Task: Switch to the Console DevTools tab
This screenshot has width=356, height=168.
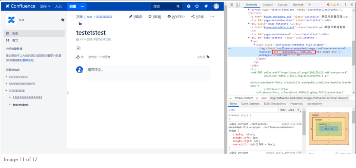Action: pyautogui.click(x=268, y=5)
